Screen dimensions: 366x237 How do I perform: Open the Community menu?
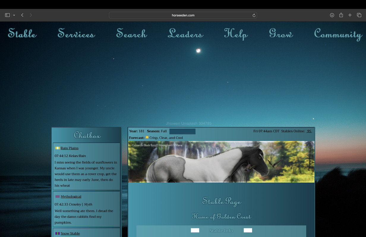click(x=338, y=34)
